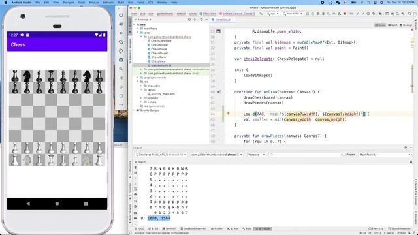The image size is (418, 235).
Task: Expand the drawable folder node
Action: coord(141,86)
